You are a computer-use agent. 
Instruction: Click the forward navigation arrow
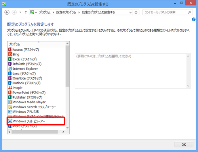(x=14, y=12)
